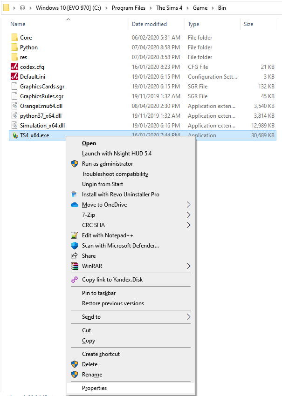The image size is (282, 396).
Task: Click the shield icon beside Delete
Action: (x=75, y=364)
